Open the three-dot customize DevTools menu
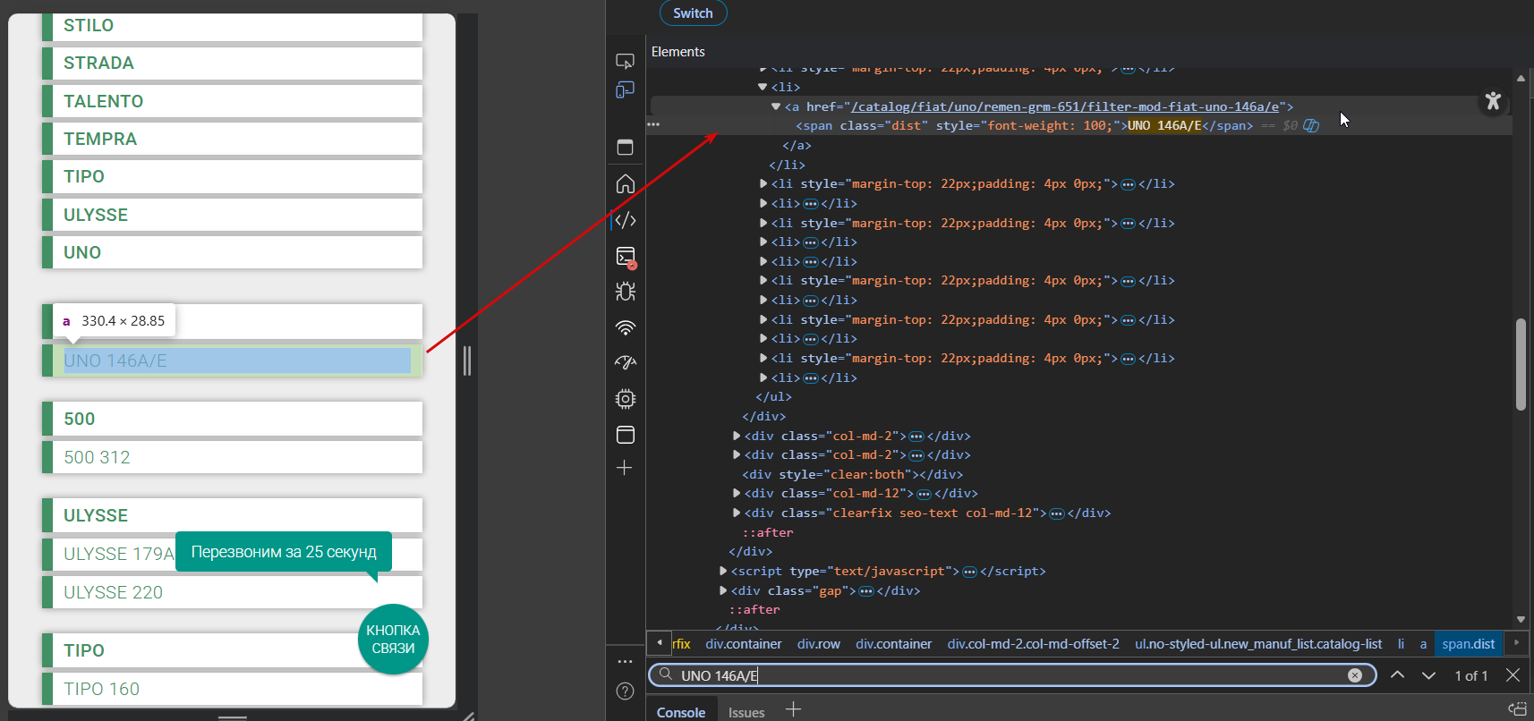Image resolution: width=1534 pixels, height=721 pixels. 625,661
